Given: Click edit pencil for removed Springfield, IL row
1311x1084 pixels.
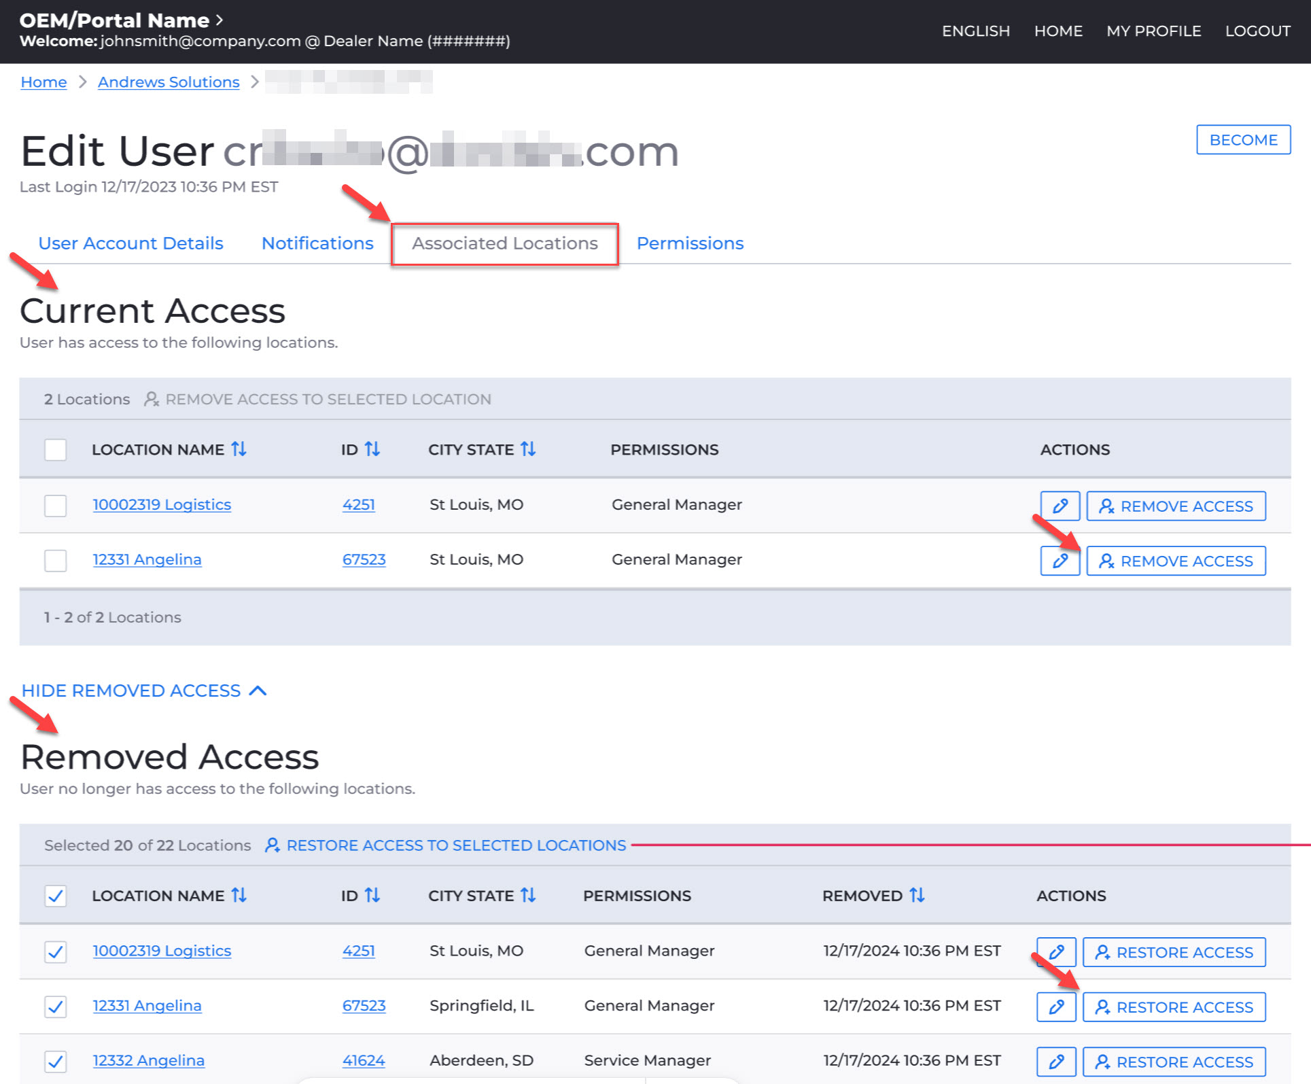Looking at the screenshot, I should tap(1055, 1007).
